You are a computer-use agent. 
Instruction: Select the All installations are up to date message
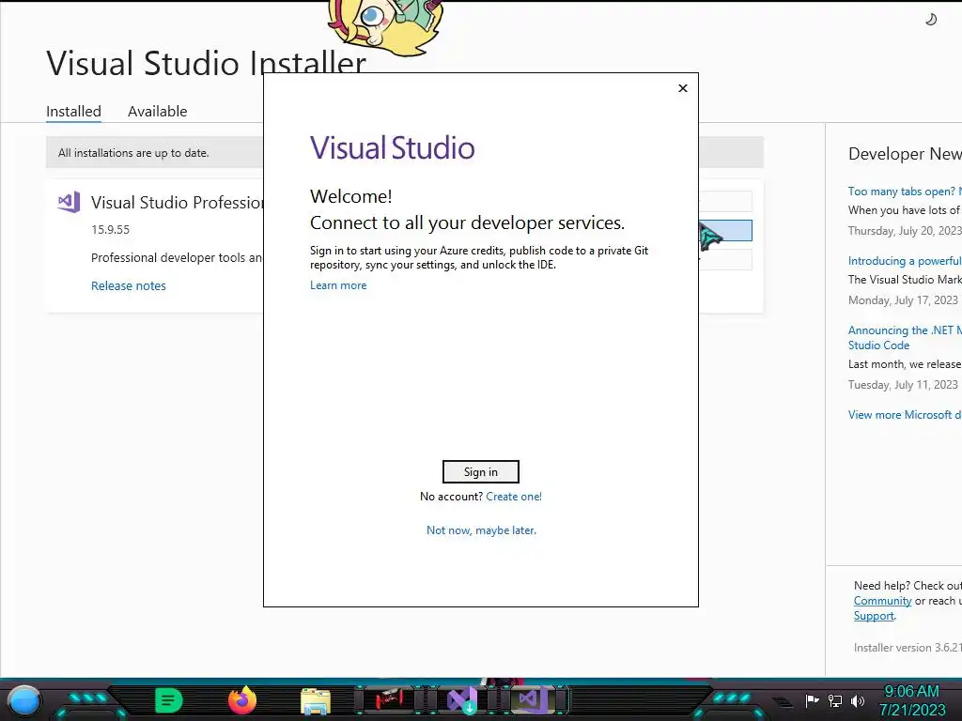[133, 153]
